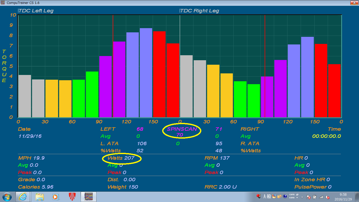Launch Internet Explorer from the taskbar

(23, 197)
